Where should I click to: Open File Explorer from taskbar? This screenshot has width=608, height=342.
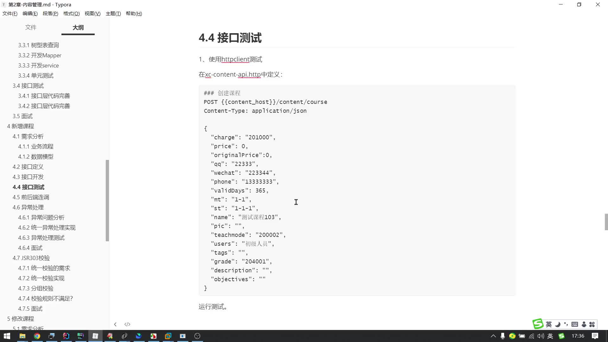tap(22, 336)
